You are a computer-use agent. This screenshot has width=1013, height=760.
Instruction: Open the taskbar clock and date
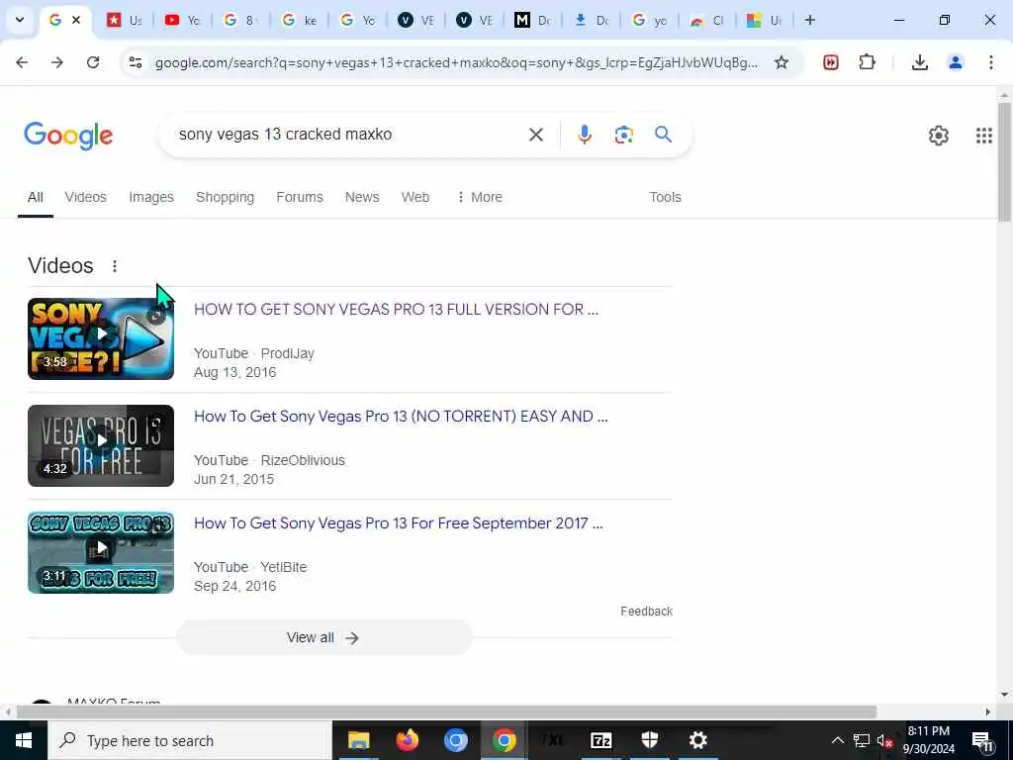click(928, 740)
